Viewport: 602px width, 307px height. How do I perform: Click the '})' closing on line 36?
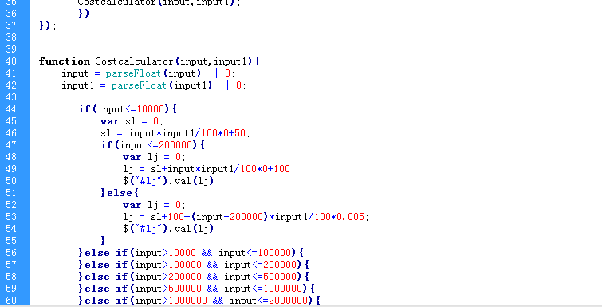84,14
